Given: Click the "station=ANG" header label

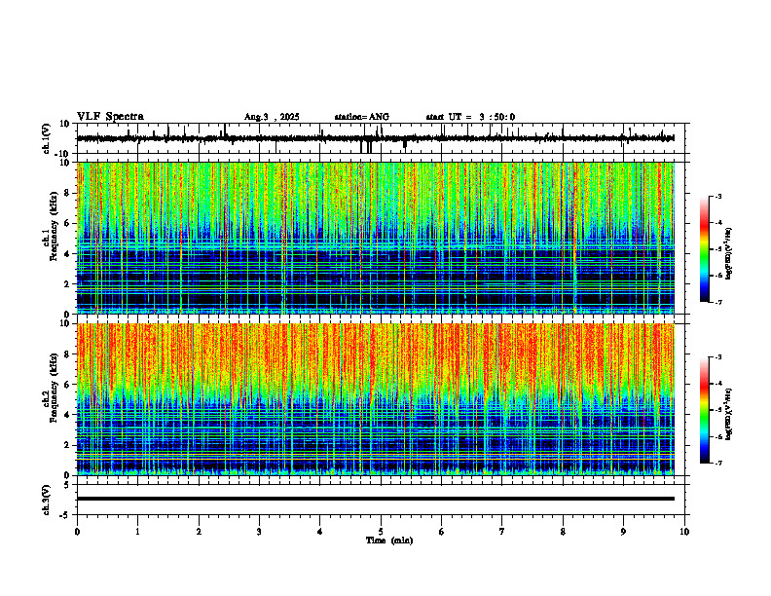Looking at the screenshot, I should coord(361,117).
